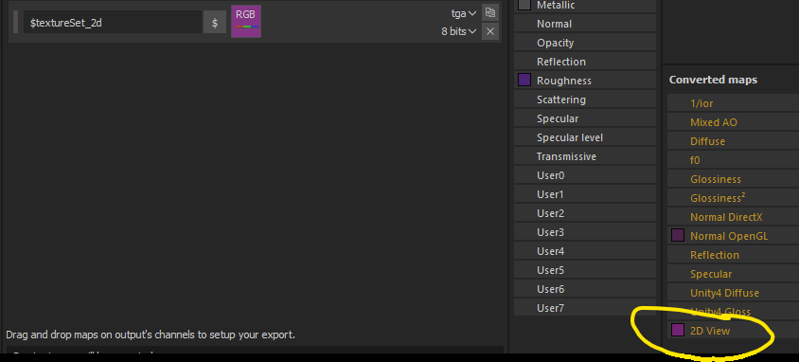
Task: Select the Reflection input map row
Action: (584, 62)
